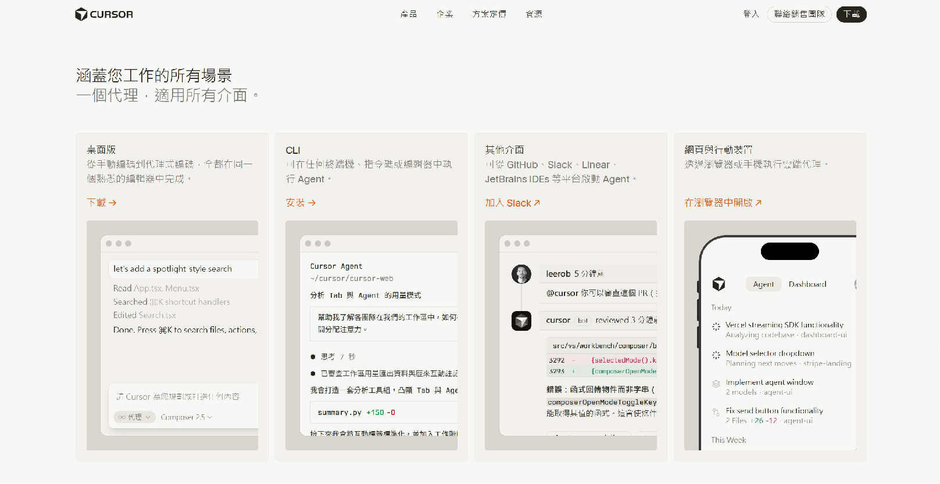Click the This Week section label
Image resolution: width=940 pixels, height=484 pixels.
click(728, 440)
